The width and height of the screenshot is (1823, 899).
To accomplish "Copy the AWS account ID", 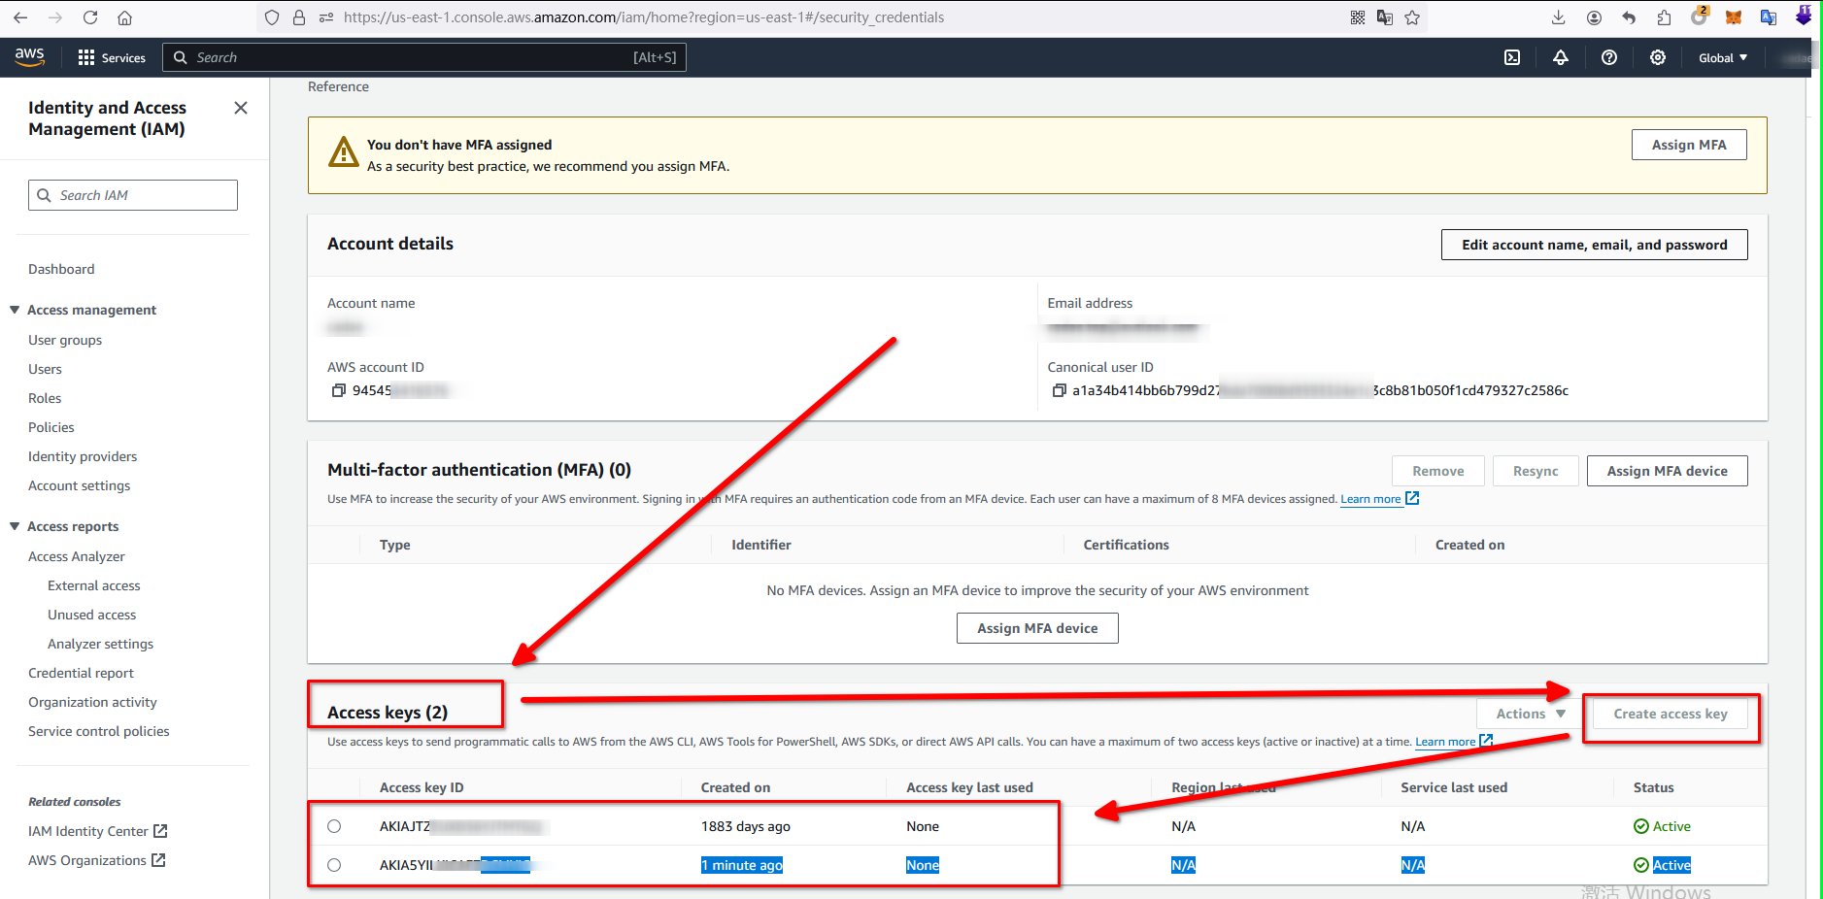I will click(339, 390).
